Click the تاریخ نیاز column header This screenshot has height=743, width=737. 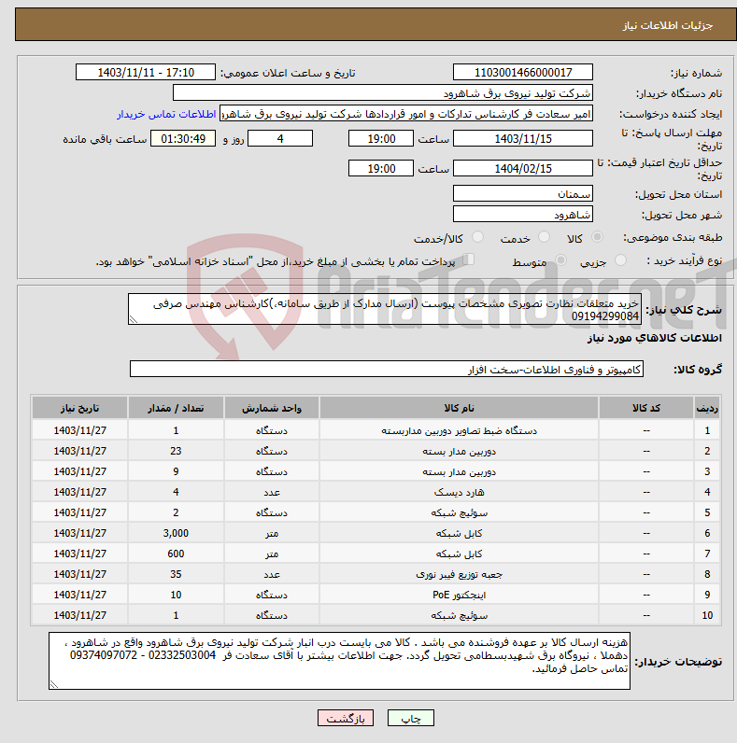pos(79,408)
